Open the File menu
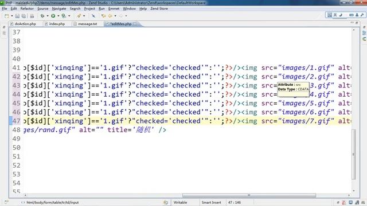This screenshot has height=206, width=367. click(x=5, y=9)
